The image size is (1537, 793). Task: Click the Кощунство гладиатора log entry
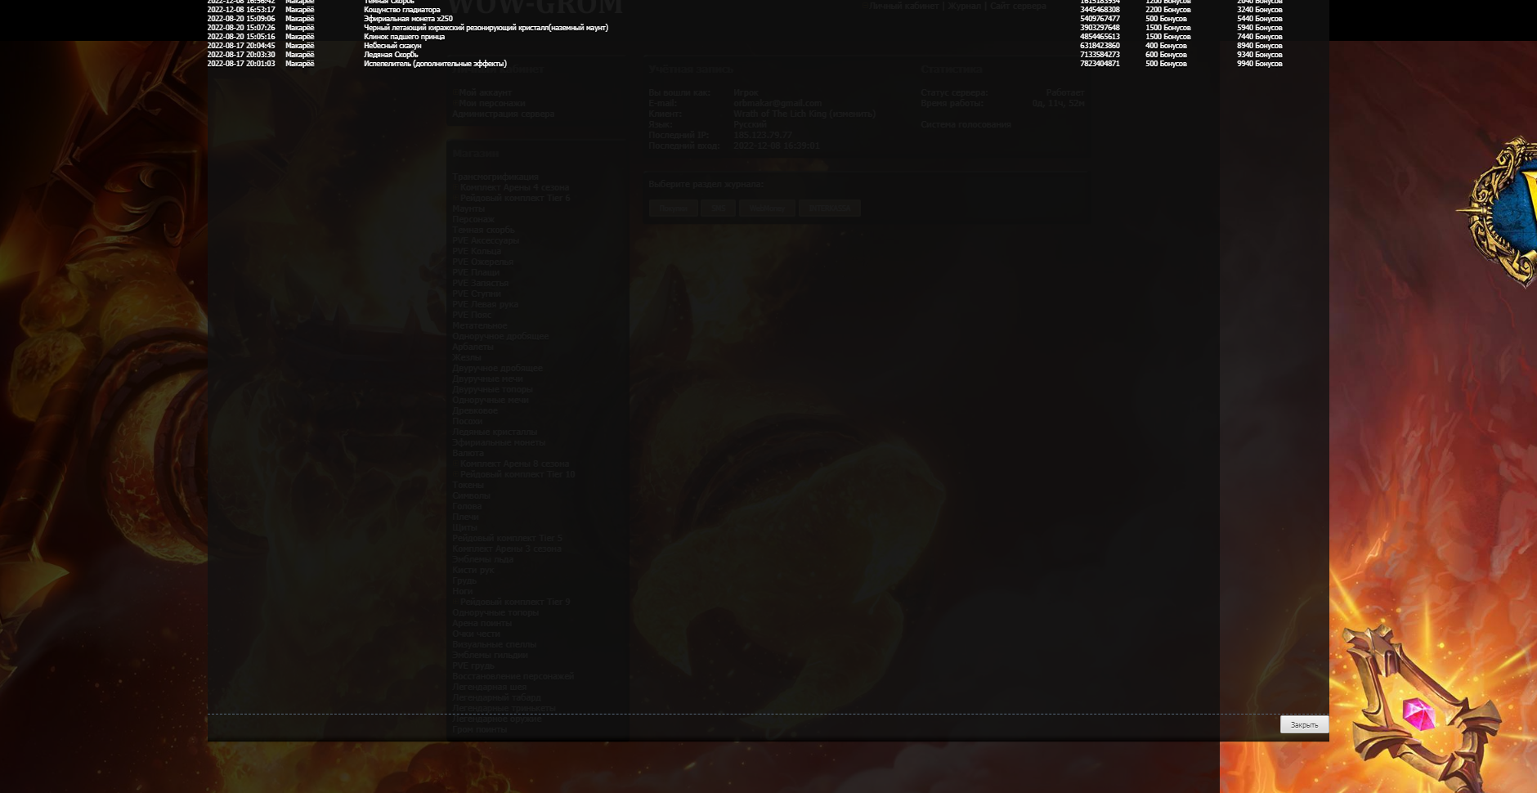(401, 10)
